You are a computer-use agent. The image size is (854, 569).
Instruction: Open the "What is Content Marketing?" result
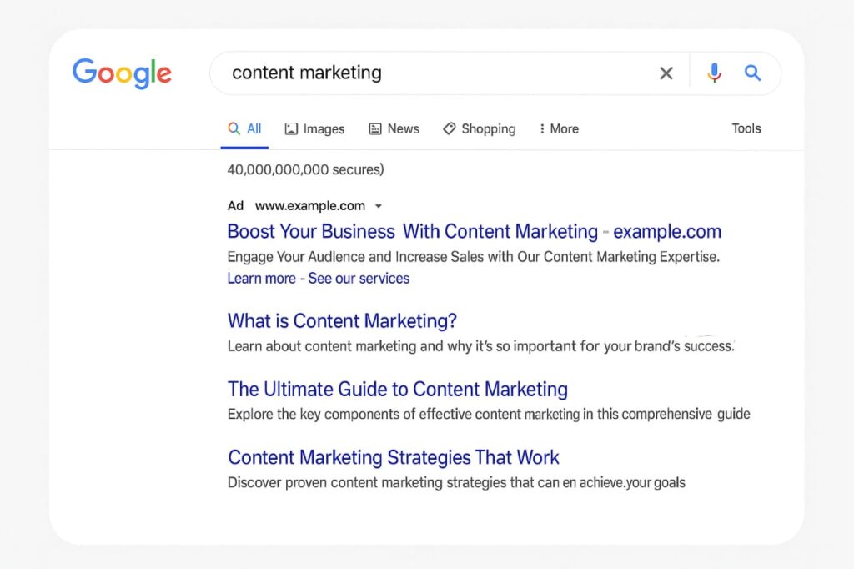pos(342,321)
